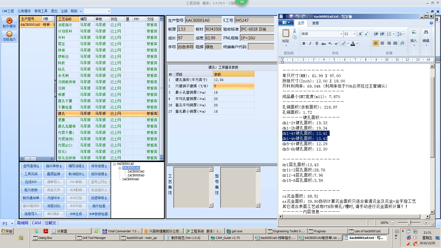
Task: Click the insert picture icon in WordPad
Action: (x=414, y=33)
